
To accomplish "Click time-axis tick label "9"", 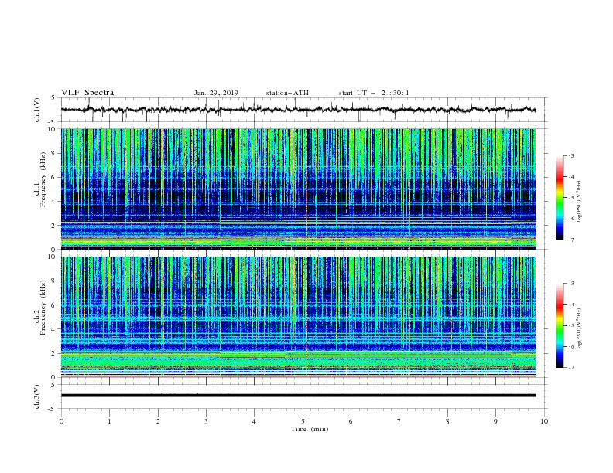I will tap(495, 421).
